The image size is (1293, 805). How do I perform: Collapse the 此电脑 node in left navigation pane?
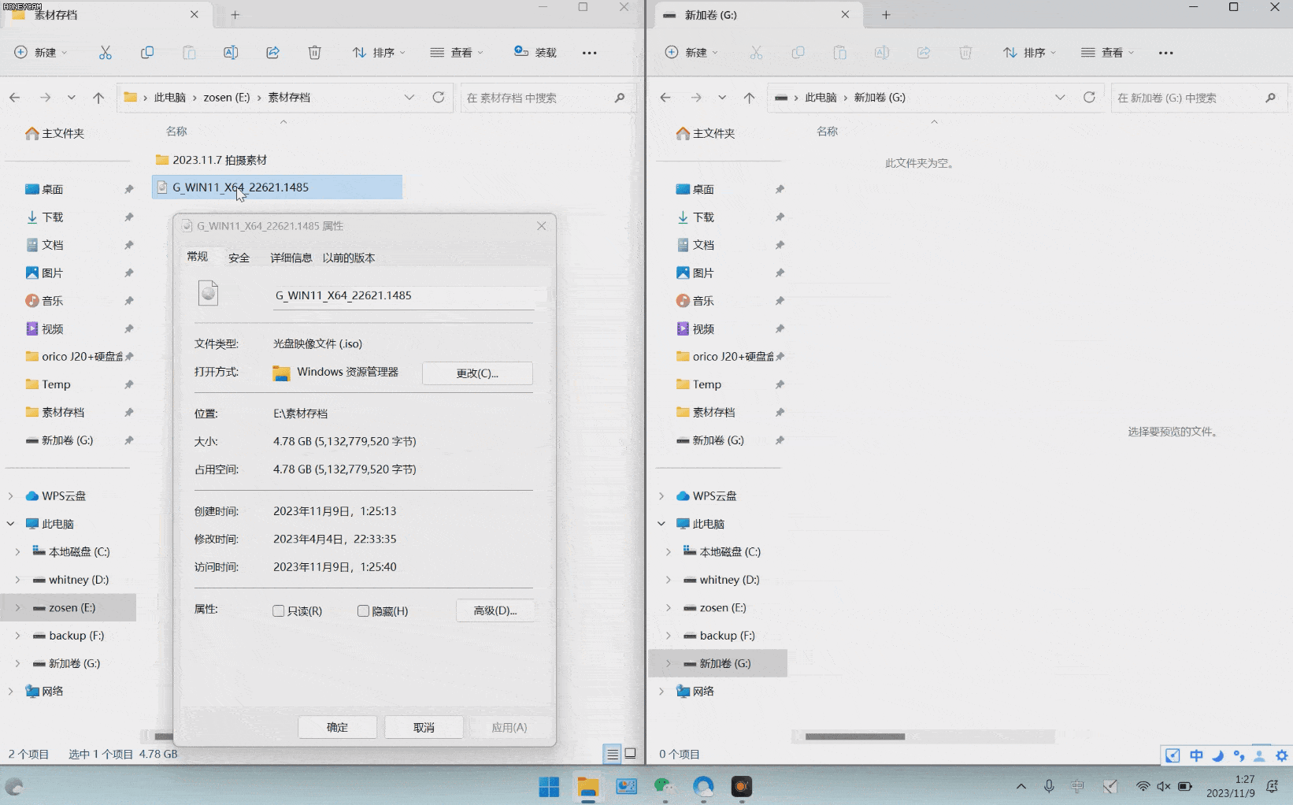pos(10,524)
